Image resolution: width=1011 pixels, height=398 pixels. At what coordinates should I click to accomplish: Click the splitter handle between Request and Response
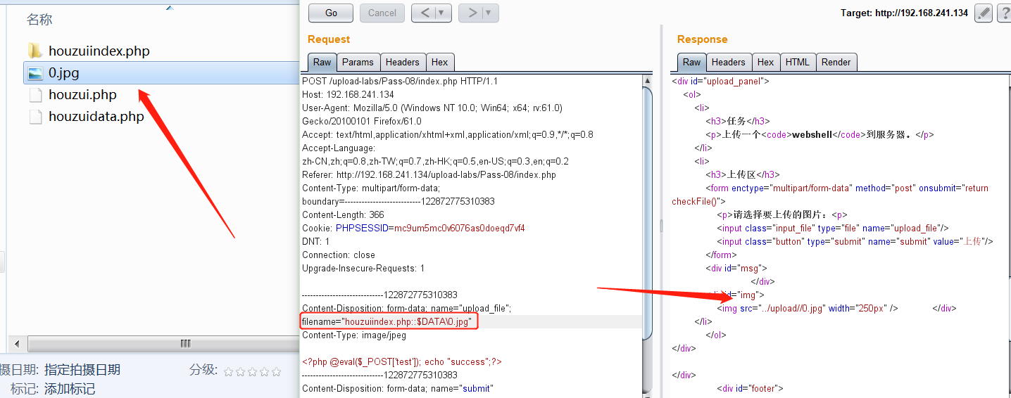click(x=661, y=225)
